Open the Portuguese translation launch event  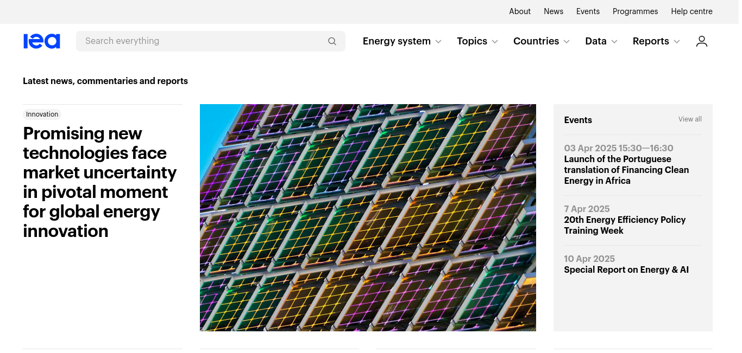(626, 170)
